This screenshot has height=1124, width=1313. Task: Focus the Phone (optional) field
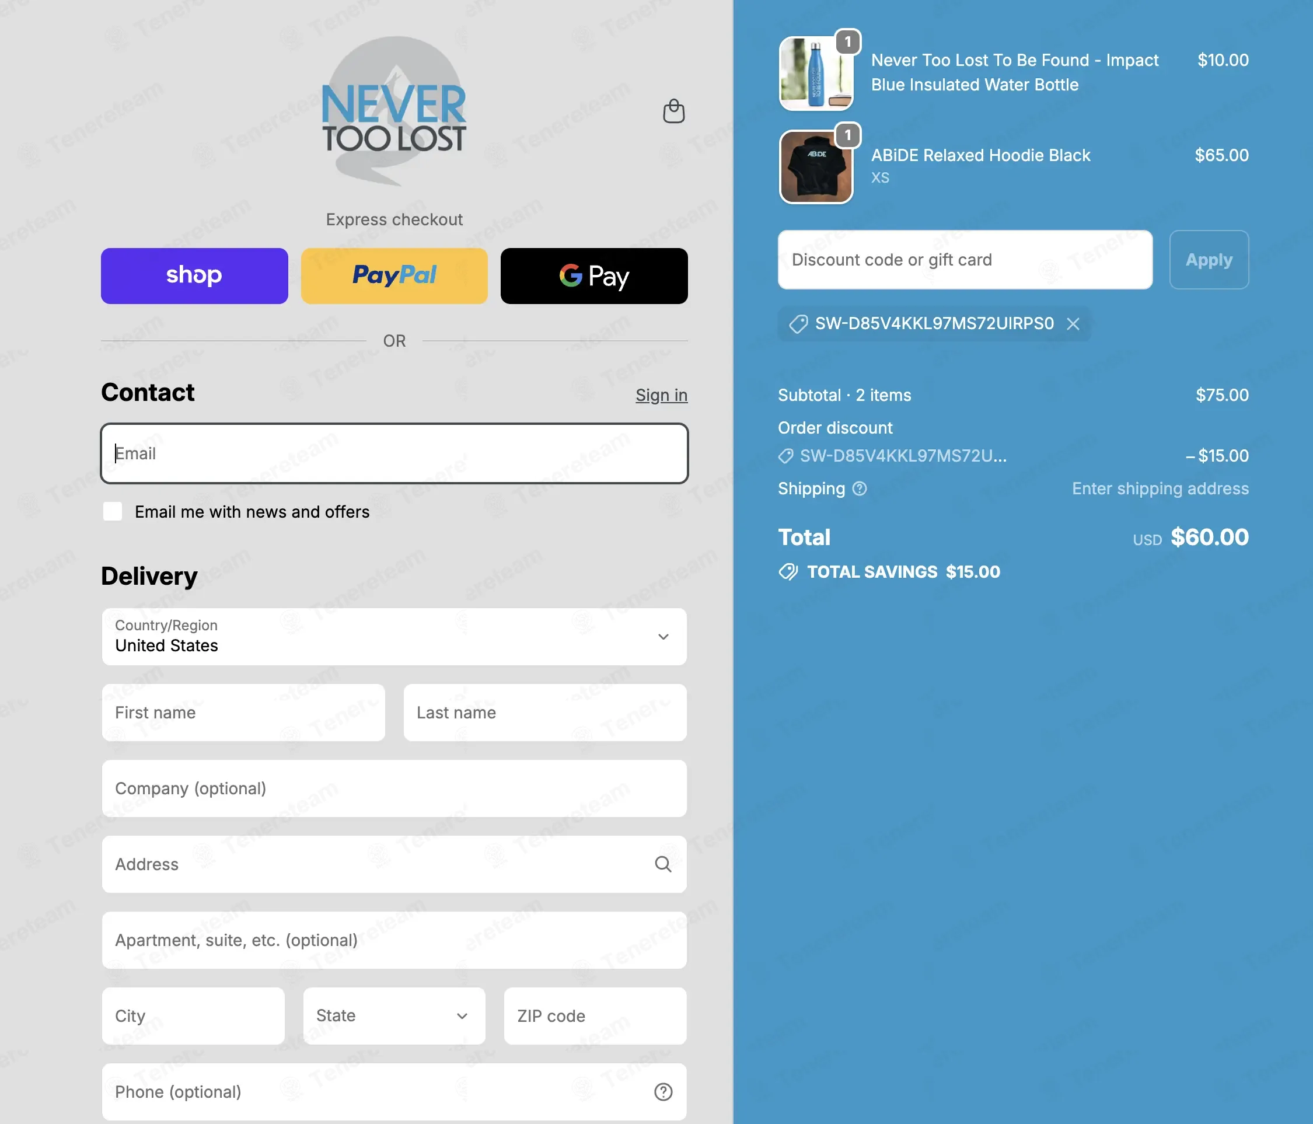[x=394, y=1092]
